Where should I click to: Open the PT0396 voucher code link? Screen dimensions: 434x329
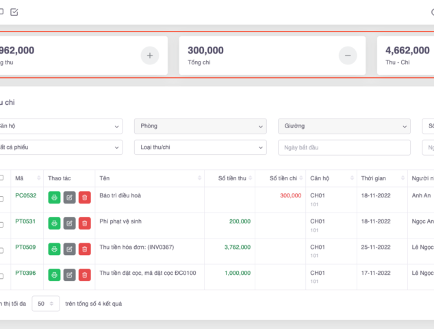point(25,273)
